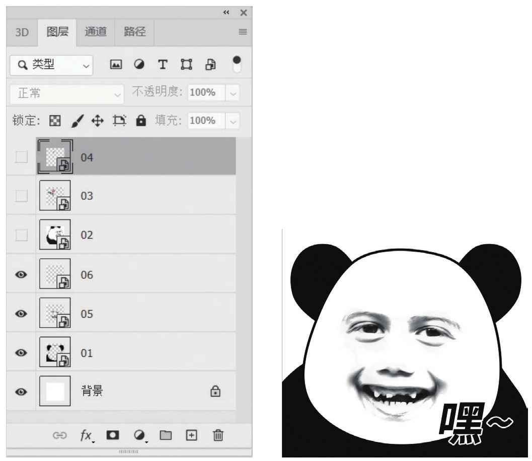Select layer 01 thumbnail
The height and width of the screenshot is (461, 532).
[x=55, y=352]
